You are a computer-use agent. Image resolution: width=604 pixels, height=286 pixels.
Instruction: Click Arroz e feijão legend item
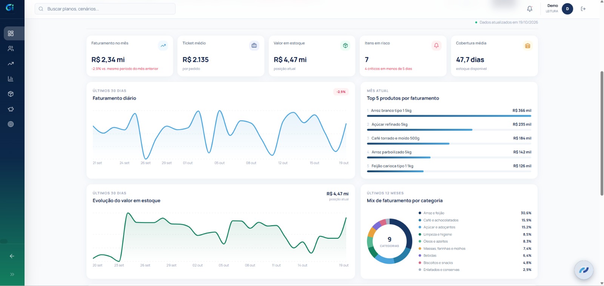click(x=475, y=213)
